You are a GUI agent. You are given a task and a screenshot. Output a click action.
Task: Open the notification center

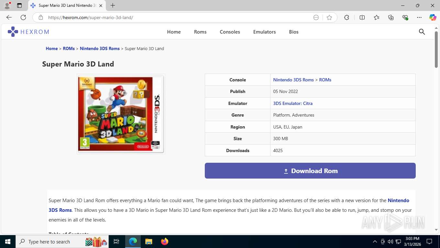(x=429, y=242)
